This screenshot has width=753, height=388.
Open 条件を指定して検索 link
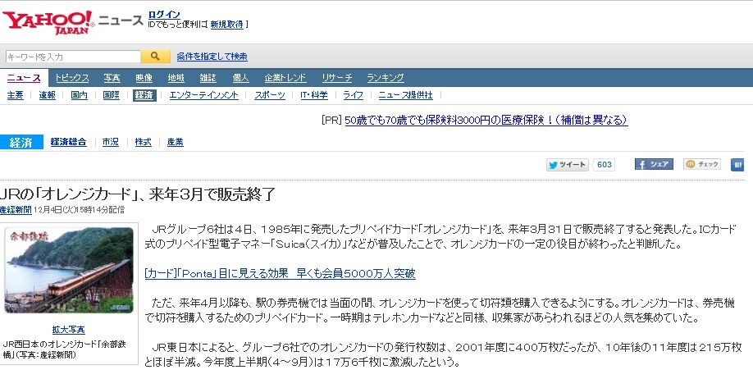pos(212,57)
